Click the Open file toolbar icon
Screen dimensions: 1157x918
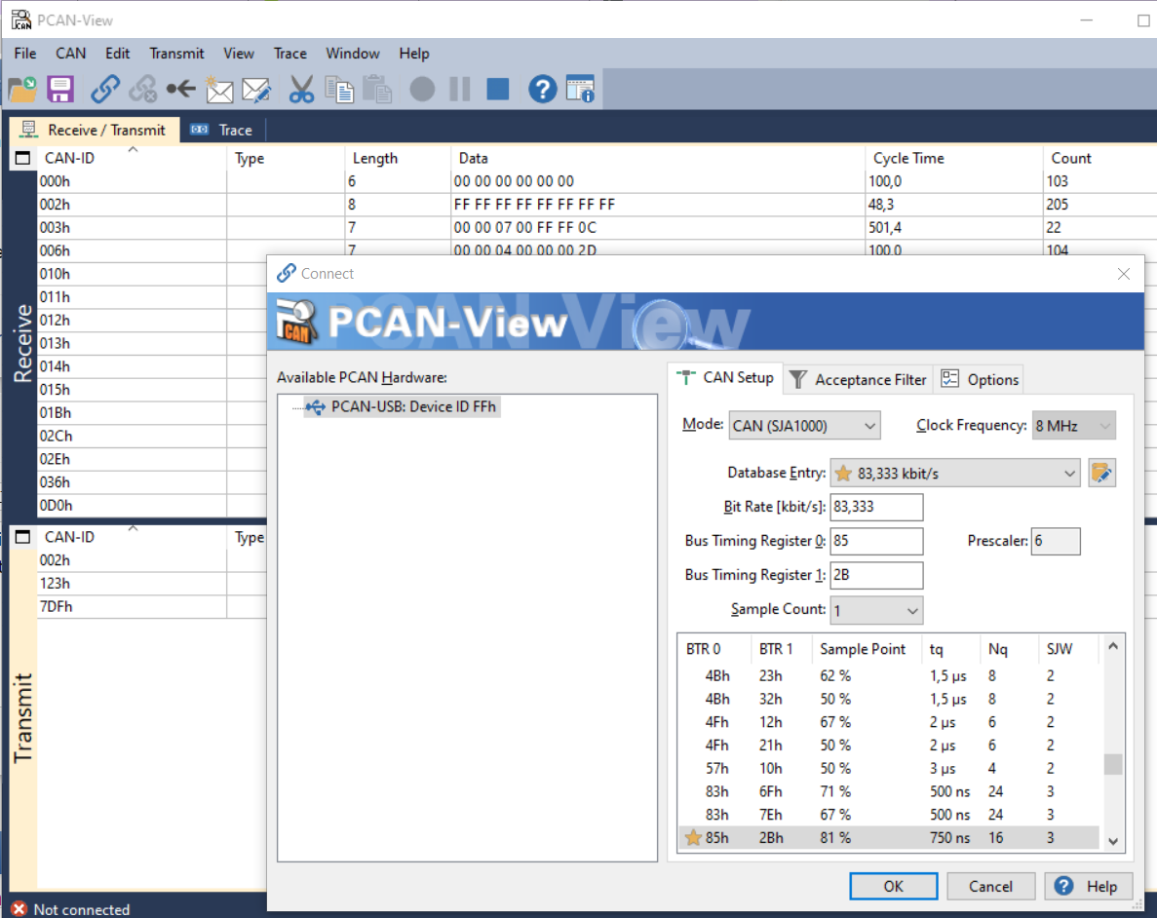pyautogui.click(x=22, y=90)
